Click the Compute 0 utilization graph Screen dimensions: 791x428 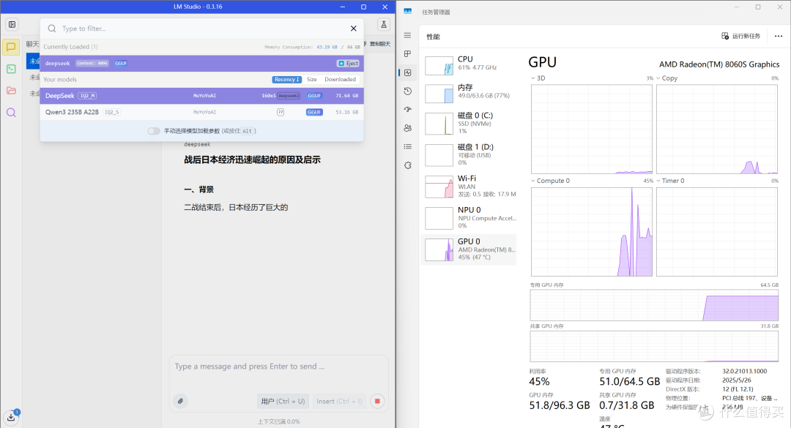click(591, 232)
